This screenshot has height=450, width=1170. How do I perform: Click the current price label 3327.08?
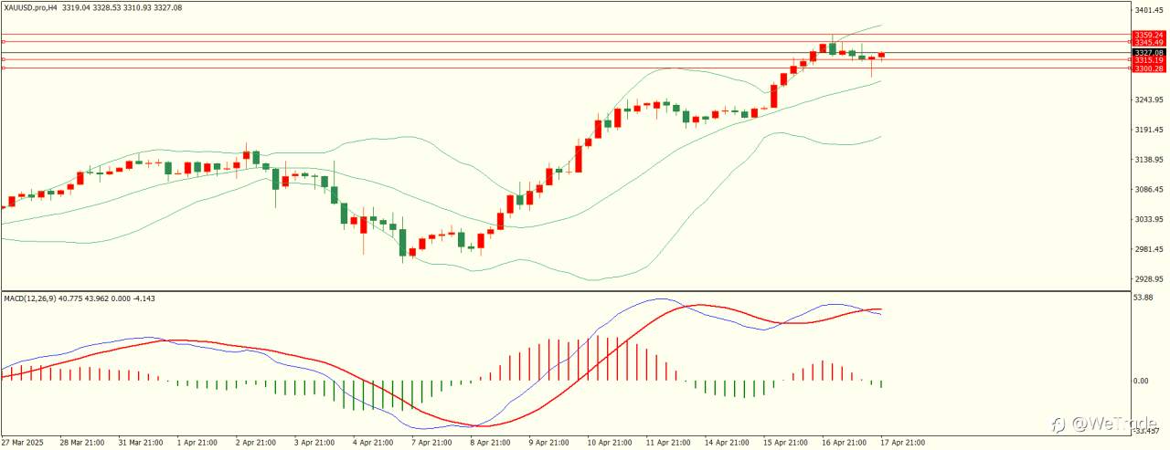(1147, 53)
